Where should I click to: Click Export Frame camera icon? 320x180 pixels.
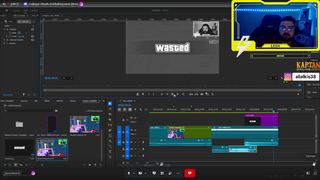coord(202,94)
